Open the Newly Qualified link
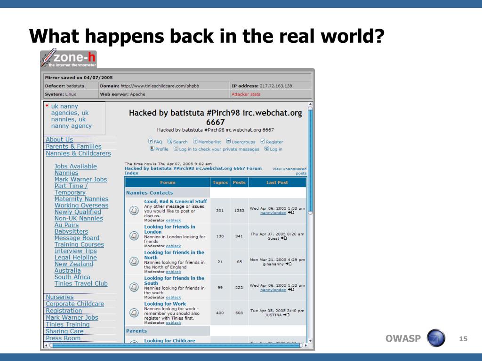The width and height of the screenshot is (482, 361). coord(78,212)
